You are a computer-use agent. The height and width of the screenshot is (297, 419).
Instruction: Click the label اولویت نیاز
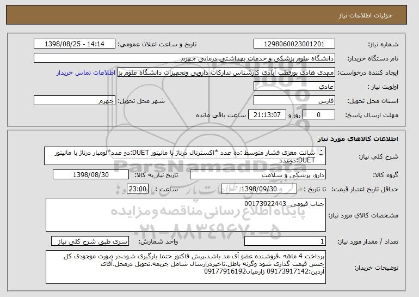383,87
